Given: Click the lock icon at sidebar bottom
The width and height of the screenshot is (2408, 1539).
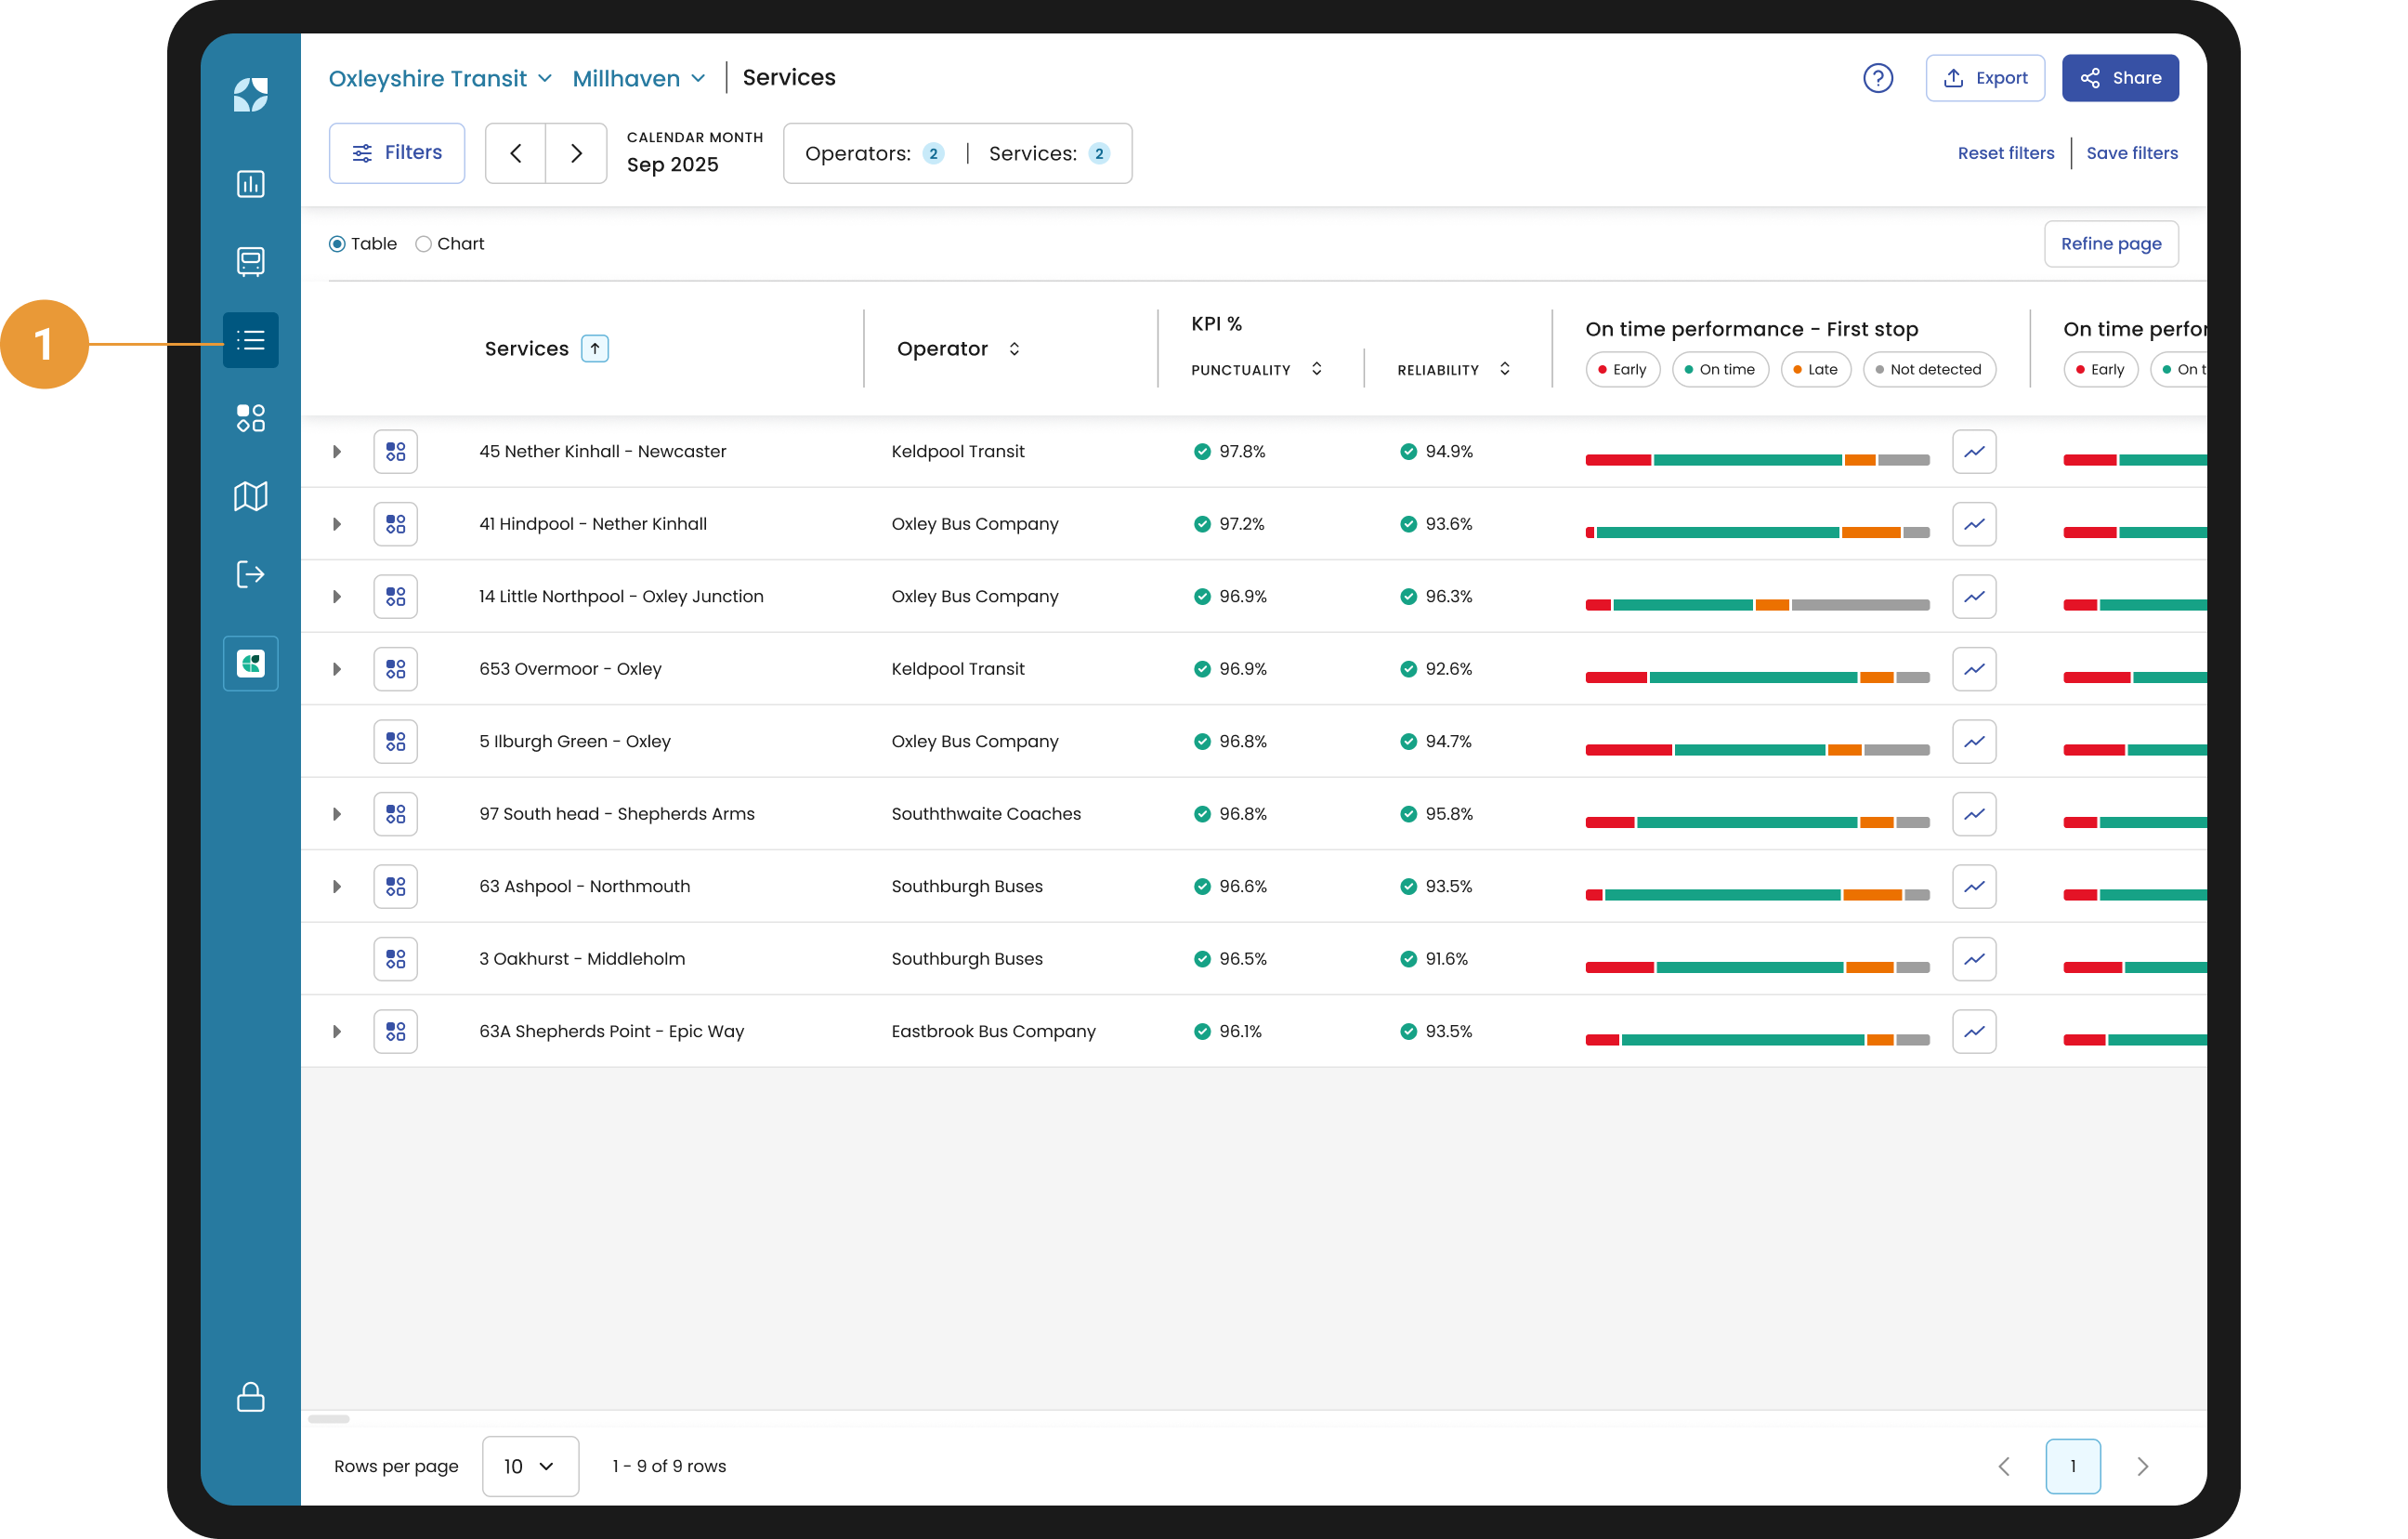Looking at the screenshot, I should coord(250,1397).
